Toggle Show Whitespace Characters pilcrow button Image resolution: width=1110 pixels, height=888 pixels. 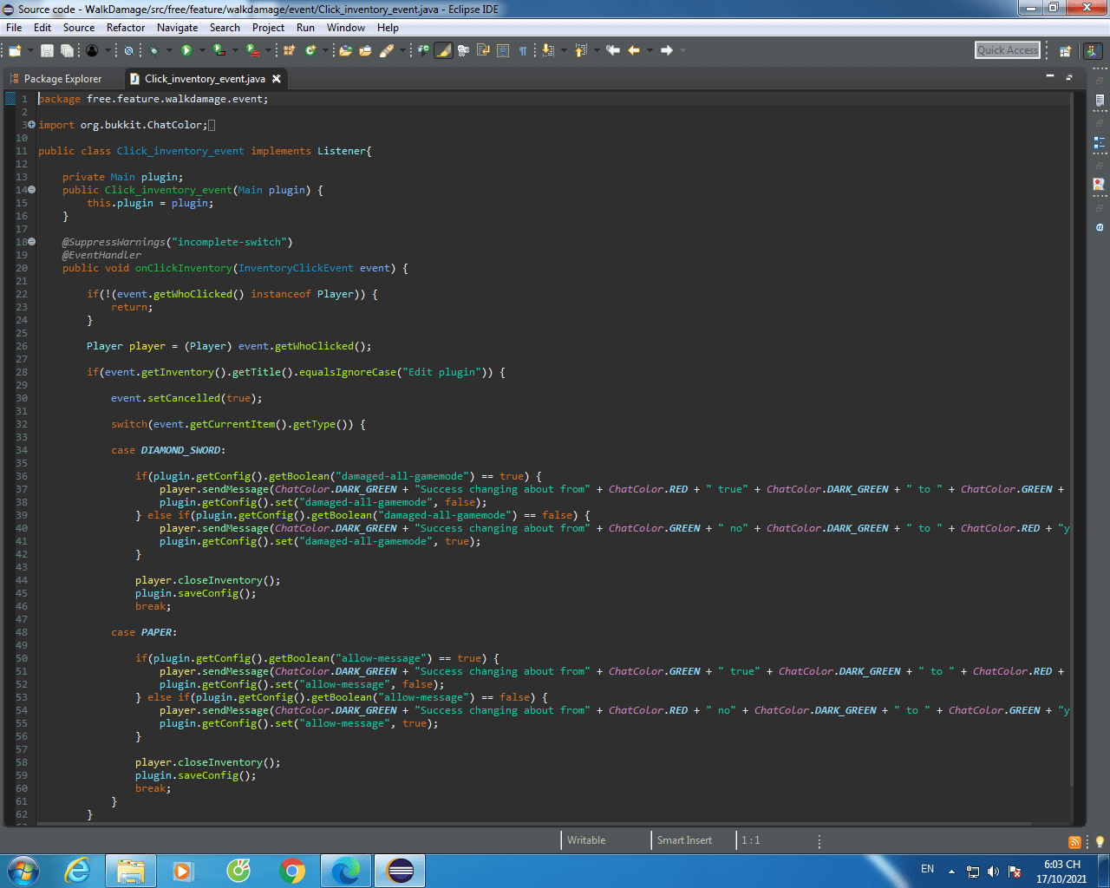pos(523,50)
